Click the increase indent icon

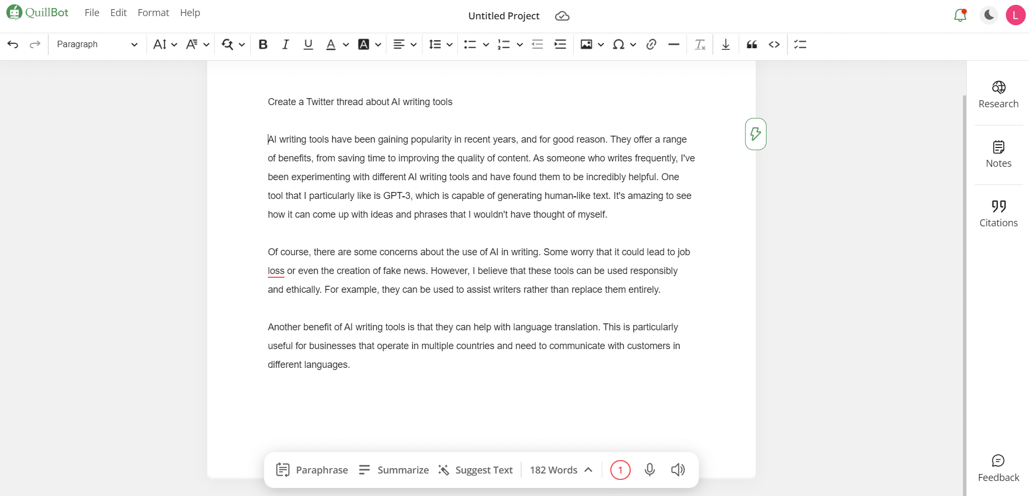560,45
